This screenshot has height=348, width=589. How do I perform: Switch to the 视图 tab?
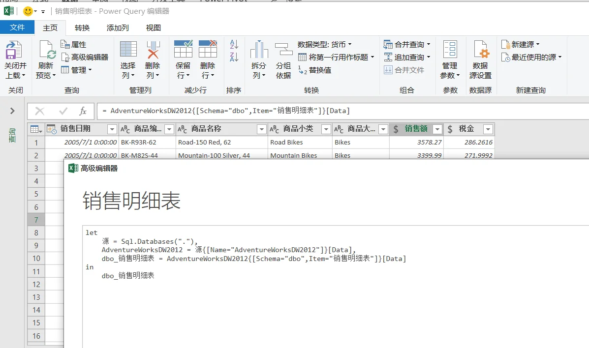pyautogui.click(x=153, y=28)
